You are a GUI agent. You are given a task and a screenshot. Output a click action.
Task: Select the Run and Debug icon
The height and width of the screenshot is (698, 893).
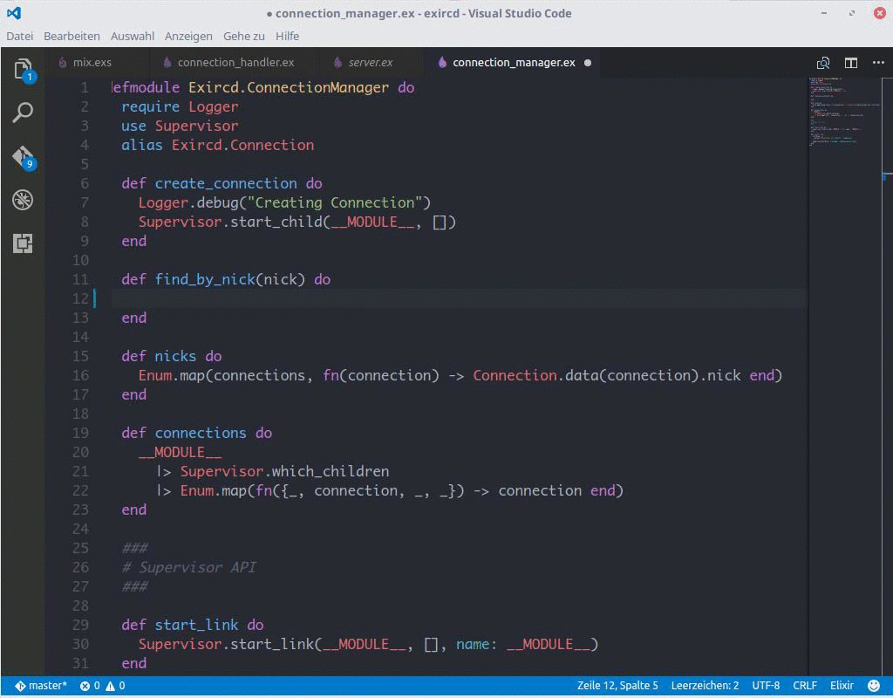click(22, 200)
